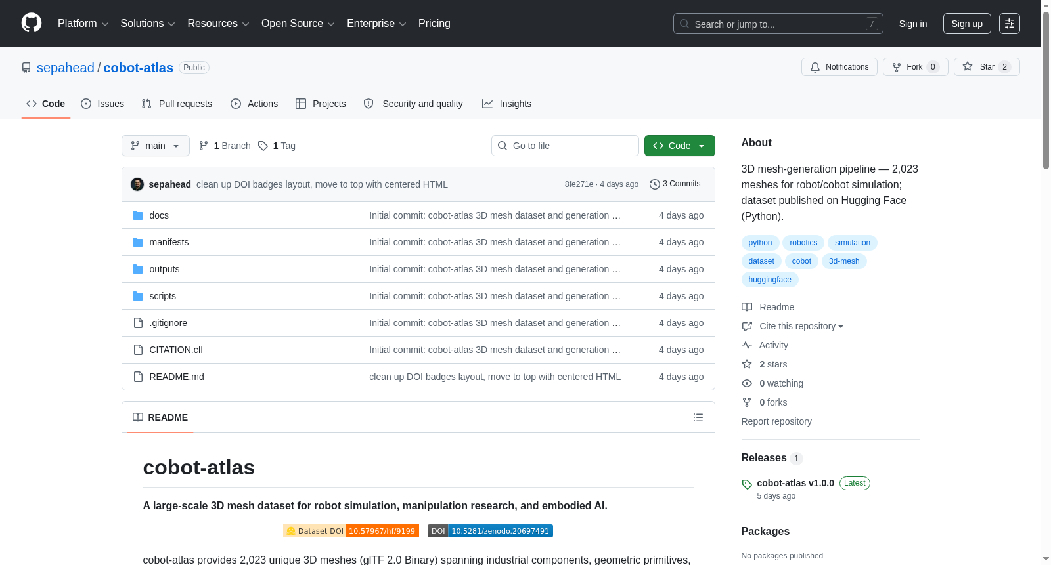Click the fork icon beside 0 forks
Viewport: 1051px width, 565px height.
pyautogui.click(x=747, y=402)
